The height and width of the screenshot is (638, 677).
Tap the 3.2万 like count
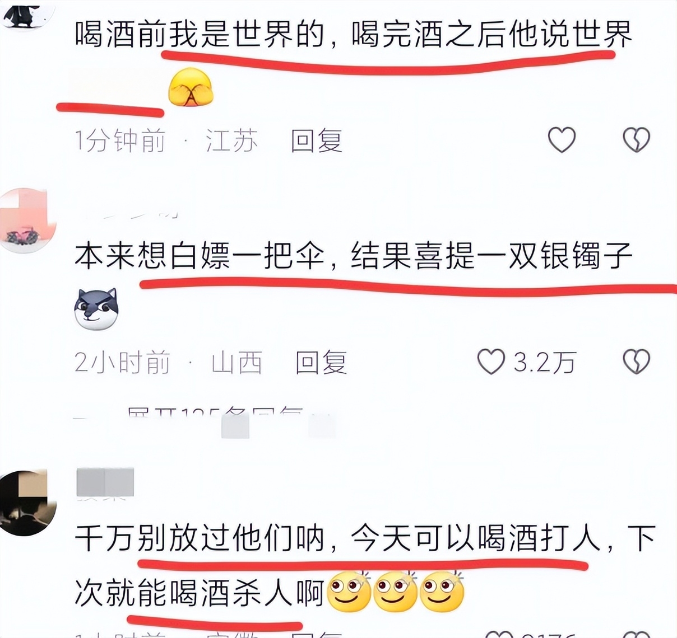coord(545,363)
